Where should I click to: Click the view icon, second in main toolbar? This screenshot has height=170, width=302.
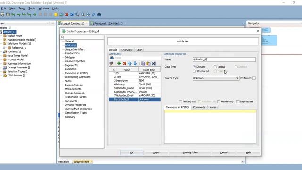click(8, 15)
